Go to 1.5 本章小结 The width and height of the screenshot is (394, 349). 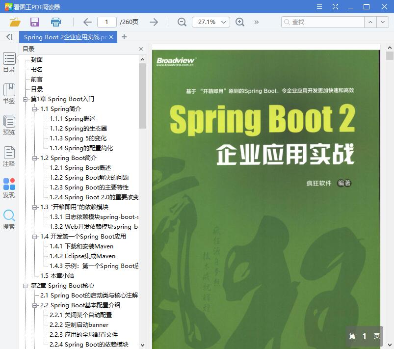coord(57,275)
